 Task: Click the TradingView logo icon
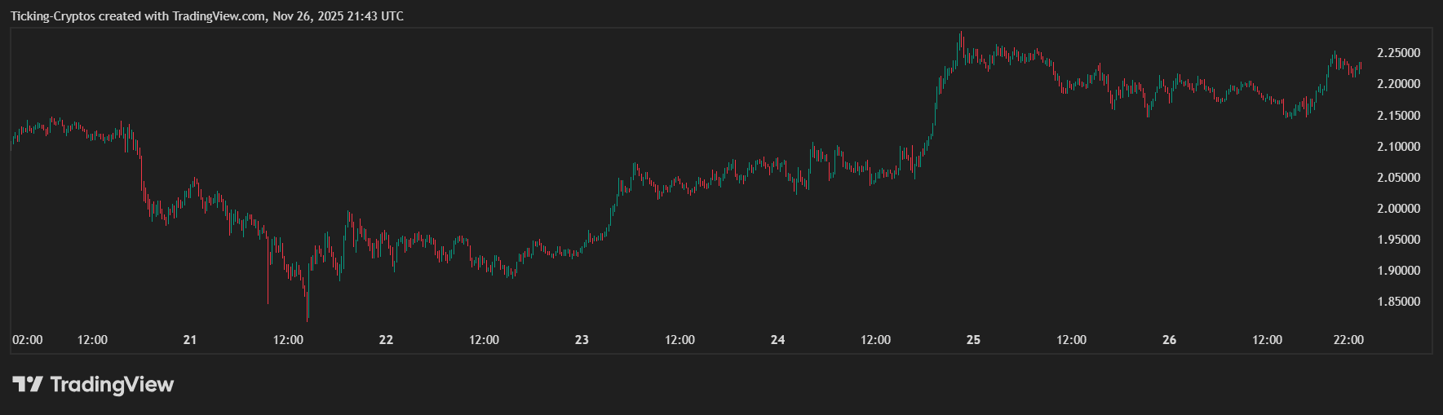pyautogui.click(x=27, y=384)
